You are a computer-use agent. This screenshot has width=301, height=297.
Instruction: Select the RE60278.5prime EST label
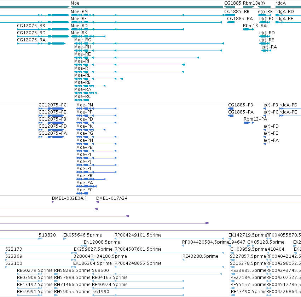(x=35, y=270)
